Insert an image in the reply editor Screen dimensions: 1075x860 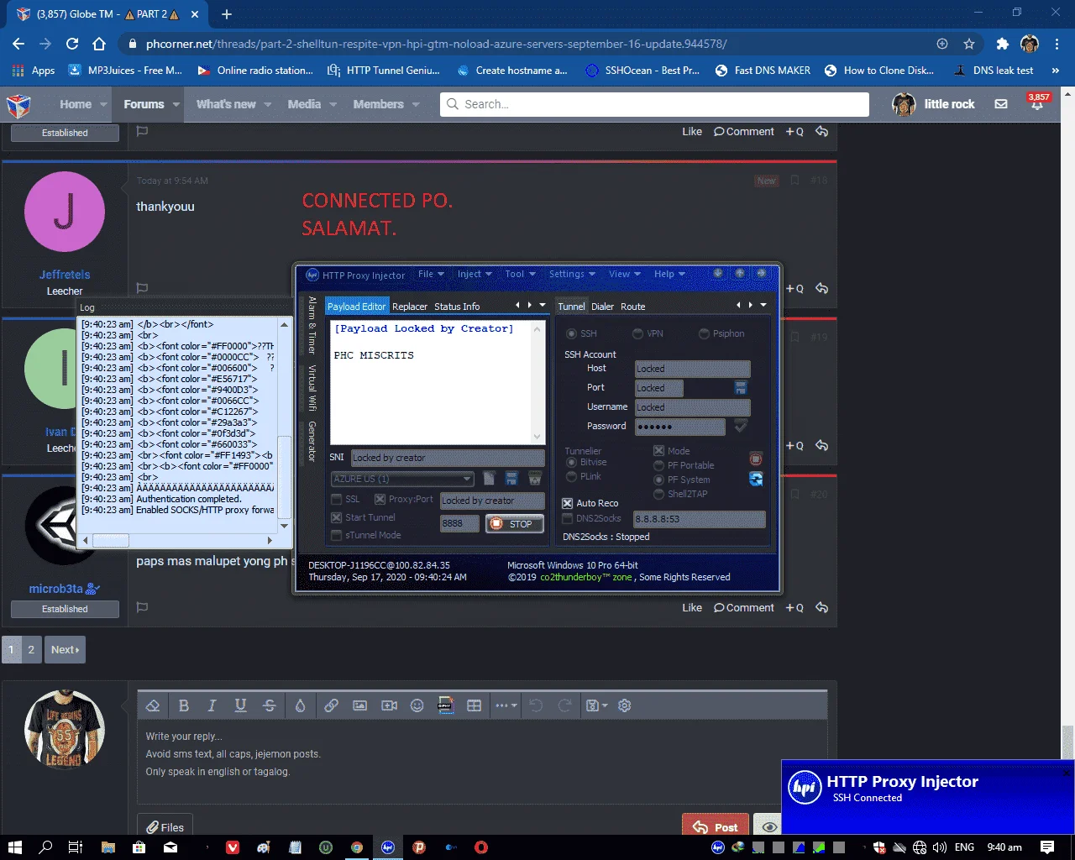359,705
